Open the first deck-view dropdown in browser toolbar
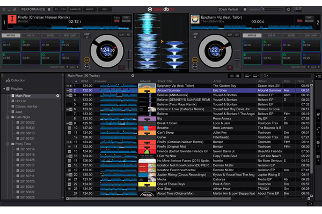This screenshot has height=214, width=322. coord(247,76)
